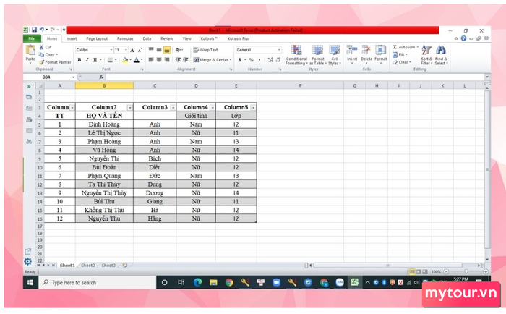This screenshot has width=506, height=314.
Task: Toggle the highlighted Bottom Align button
Action: click(167, 50)
